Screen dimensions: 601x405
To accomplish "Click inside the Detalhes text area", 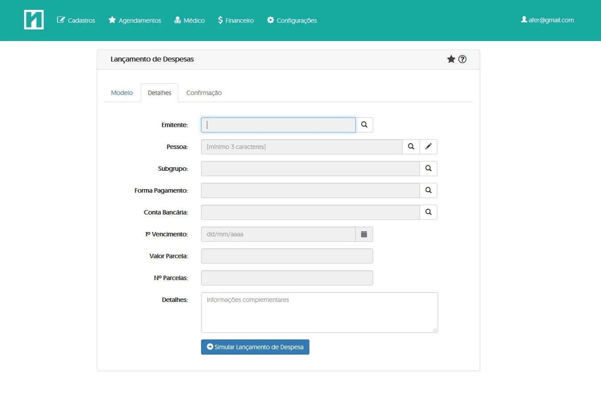I will [319, 312].
